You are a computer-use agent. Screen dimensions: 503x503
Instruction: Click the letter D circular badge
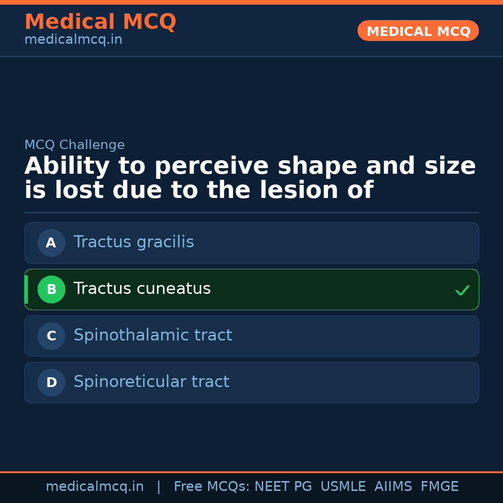pos(51,382)
